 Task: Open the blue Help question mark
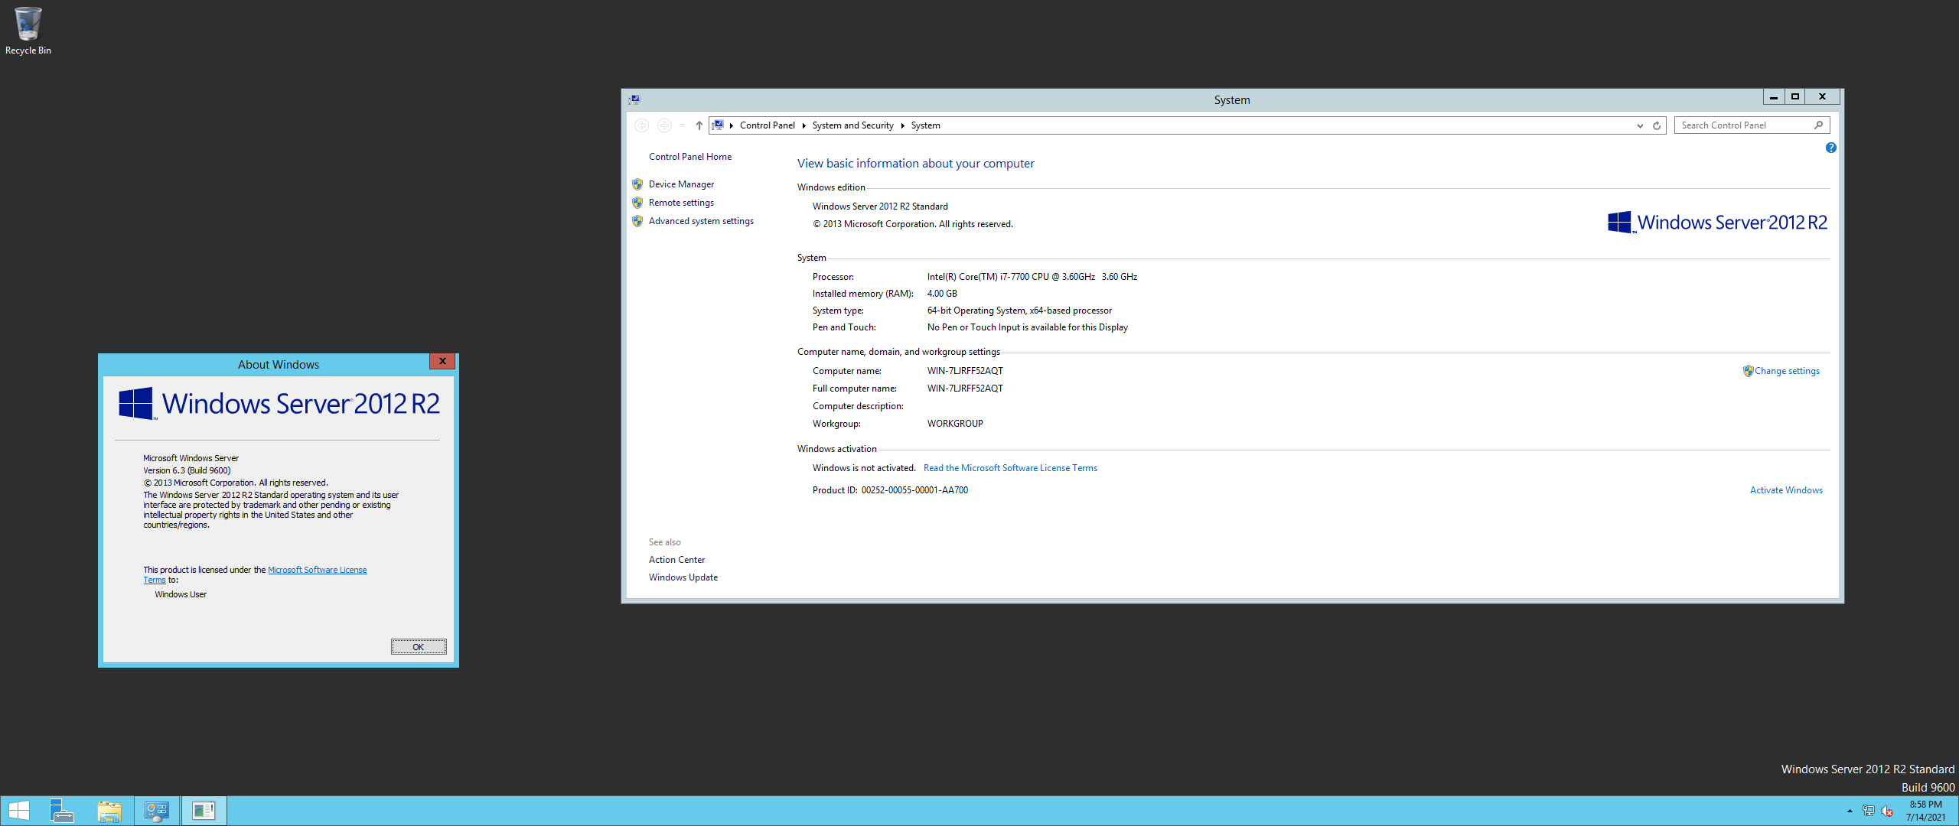tap(1830, 148)
